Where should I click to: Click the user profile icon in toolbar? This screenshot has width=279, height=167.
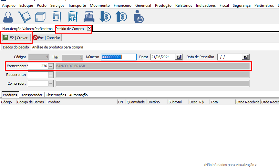[x=9, y=17]
